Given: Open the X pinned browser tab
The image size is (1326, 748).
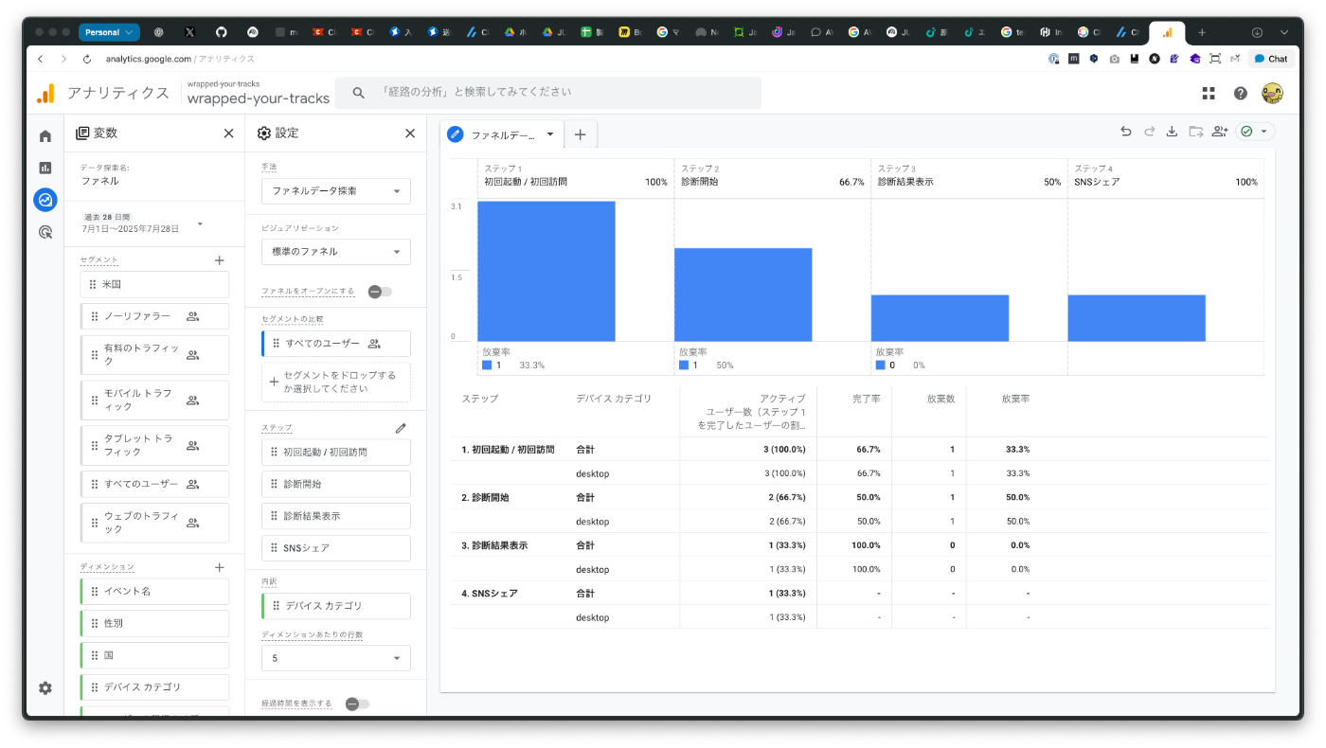Looking at the screenshot, I should pos(189,32).
